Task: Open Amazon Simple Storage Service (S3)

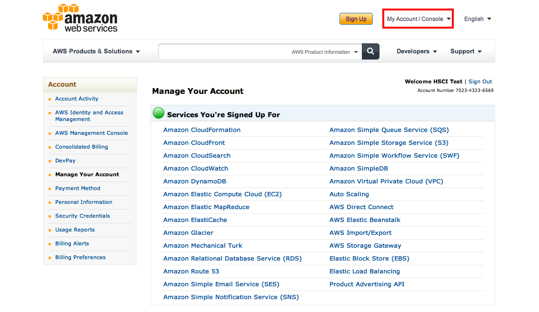Action: point(389,143)
